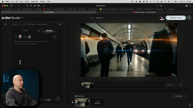Reload the page in Safari
193x108 pixels.
click(157, 6)
